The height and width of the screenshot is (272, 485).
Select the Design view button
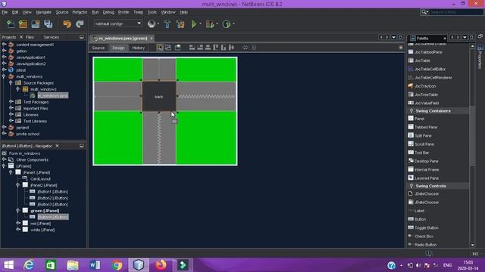click(x=118, y=48)
